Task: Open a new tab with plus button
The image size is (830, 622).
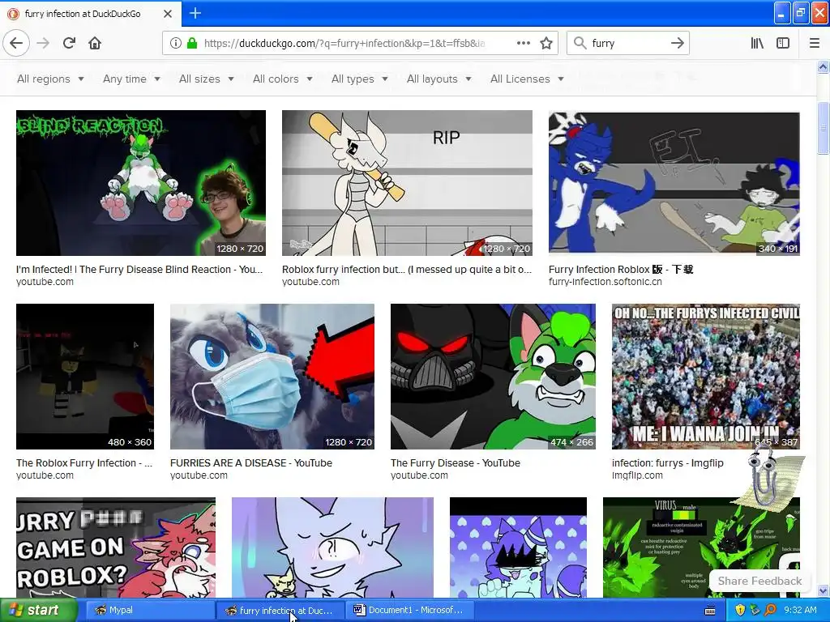Action: pos(195,13)
